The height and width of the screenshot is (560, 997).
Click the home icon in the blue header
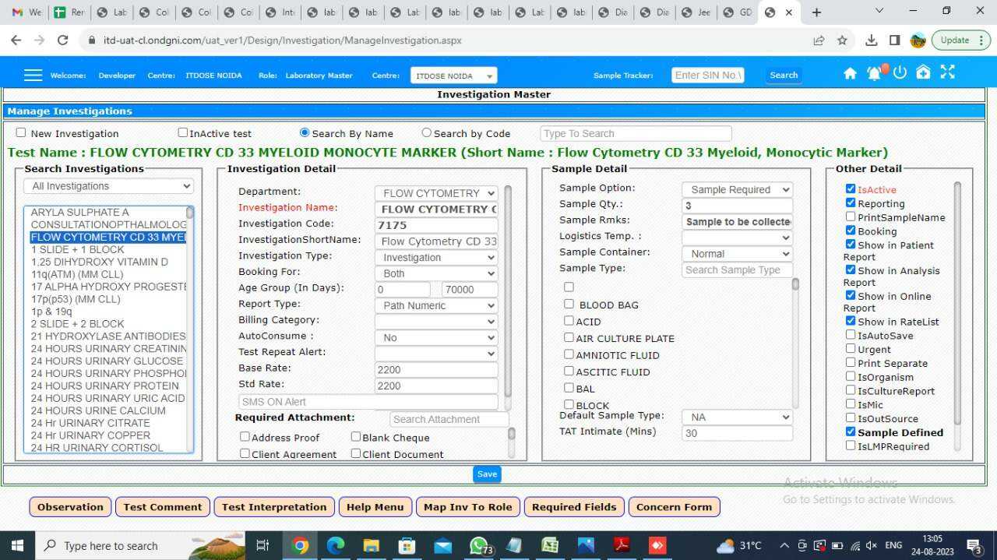[850, 72]
